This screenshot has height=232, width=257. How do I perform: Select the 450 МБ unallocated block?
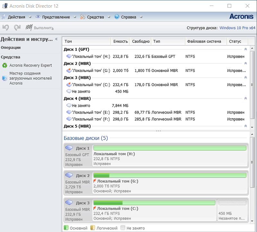click(232, 210)
